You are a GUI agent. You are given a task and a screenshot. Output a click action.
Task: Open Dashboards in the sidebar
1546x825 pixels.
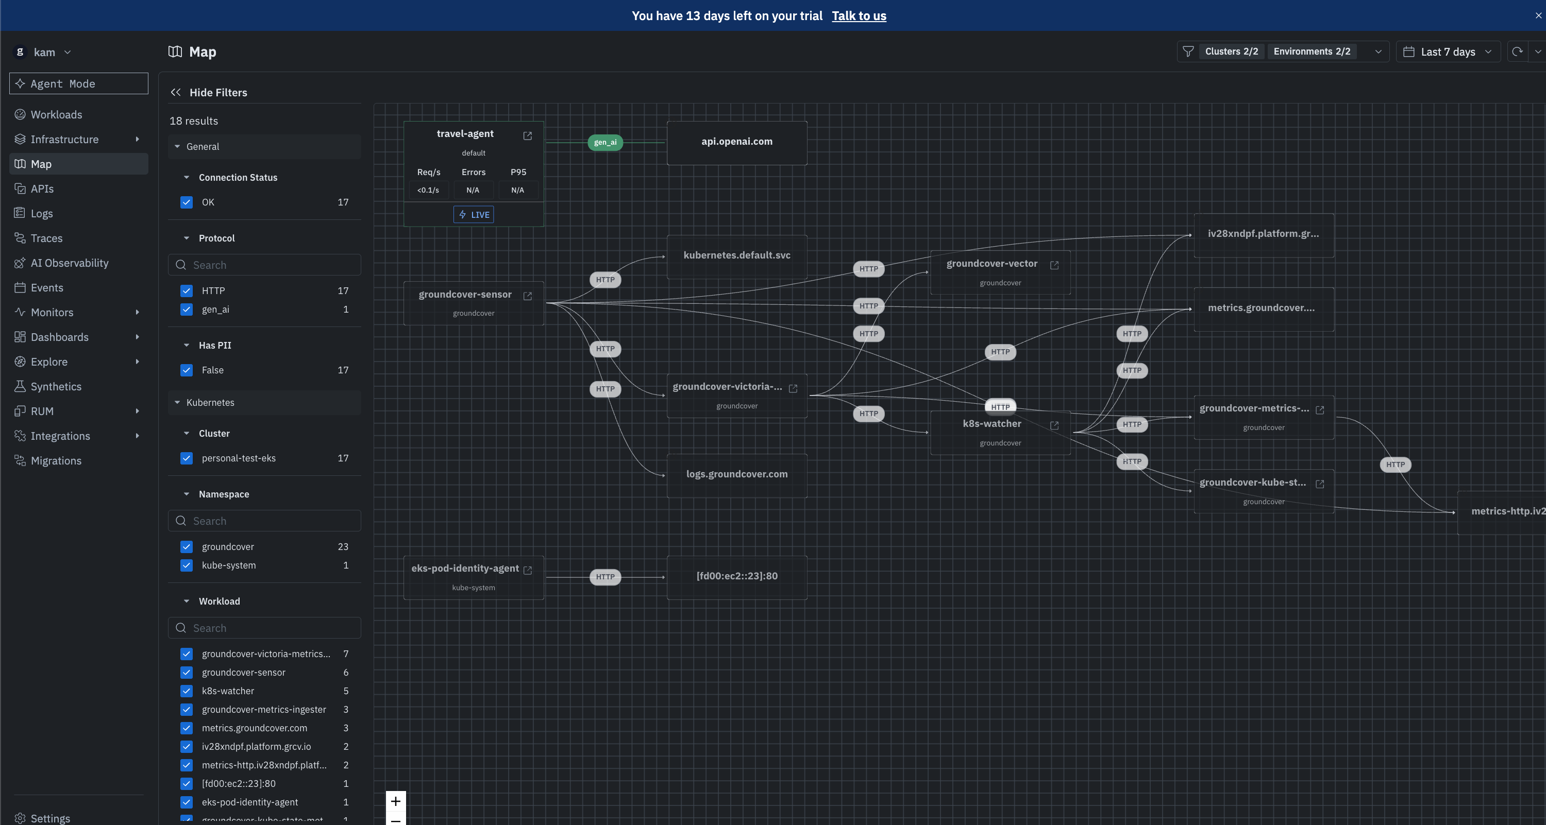tap(78, 337)
